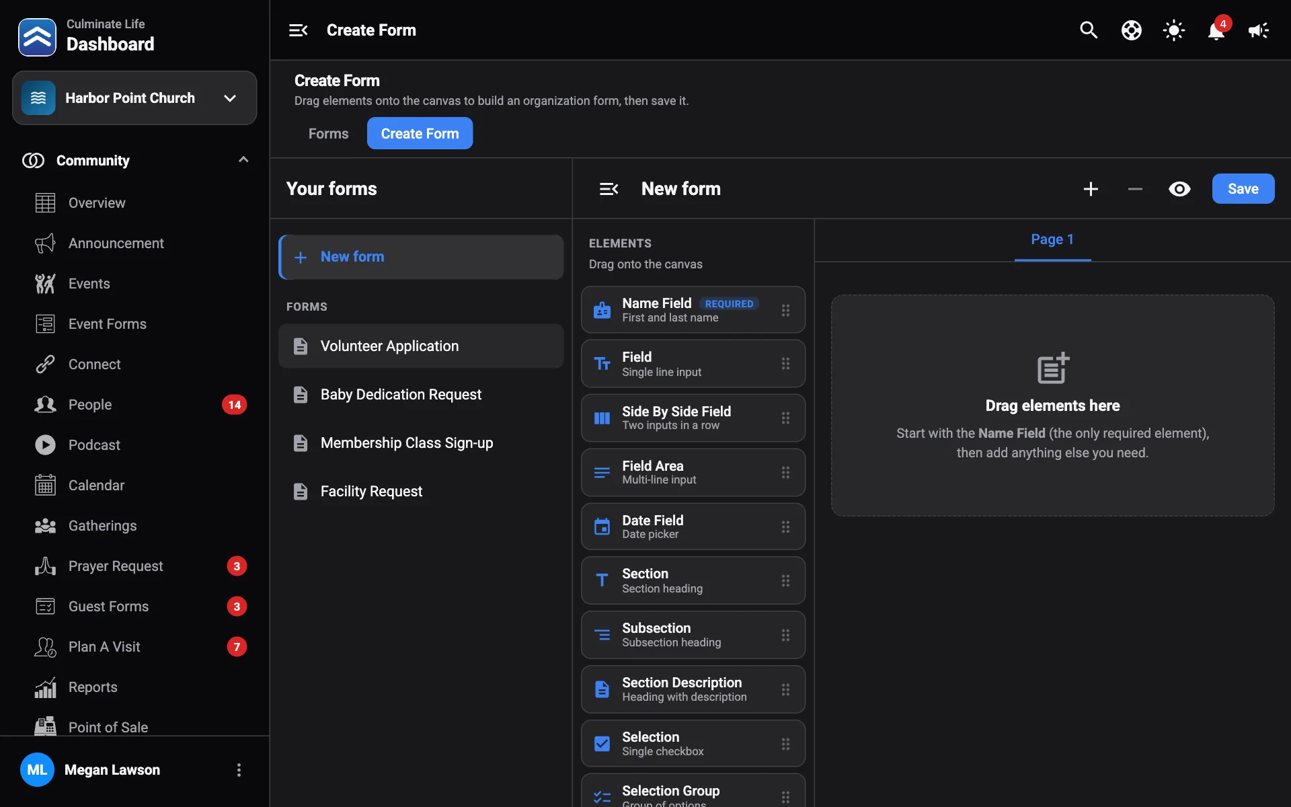The height and width of the screenshot is (807, 1291).
Task: Open the Baby Dedication Request form
Action: point(422,394)
